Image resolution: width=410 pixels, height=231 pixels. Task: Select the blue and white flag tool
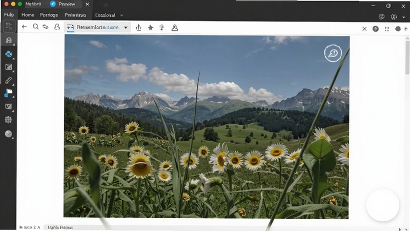8,93
